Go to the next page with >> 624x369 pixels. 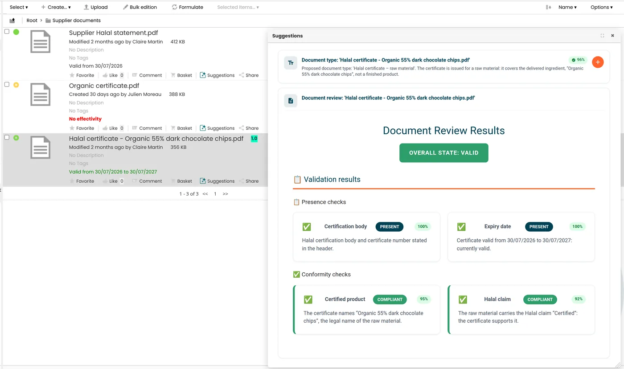226,194
